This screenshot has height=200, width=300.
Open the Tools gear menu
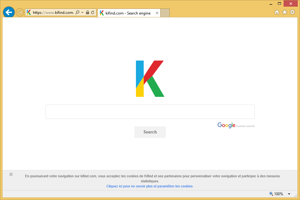pos(292,12)
